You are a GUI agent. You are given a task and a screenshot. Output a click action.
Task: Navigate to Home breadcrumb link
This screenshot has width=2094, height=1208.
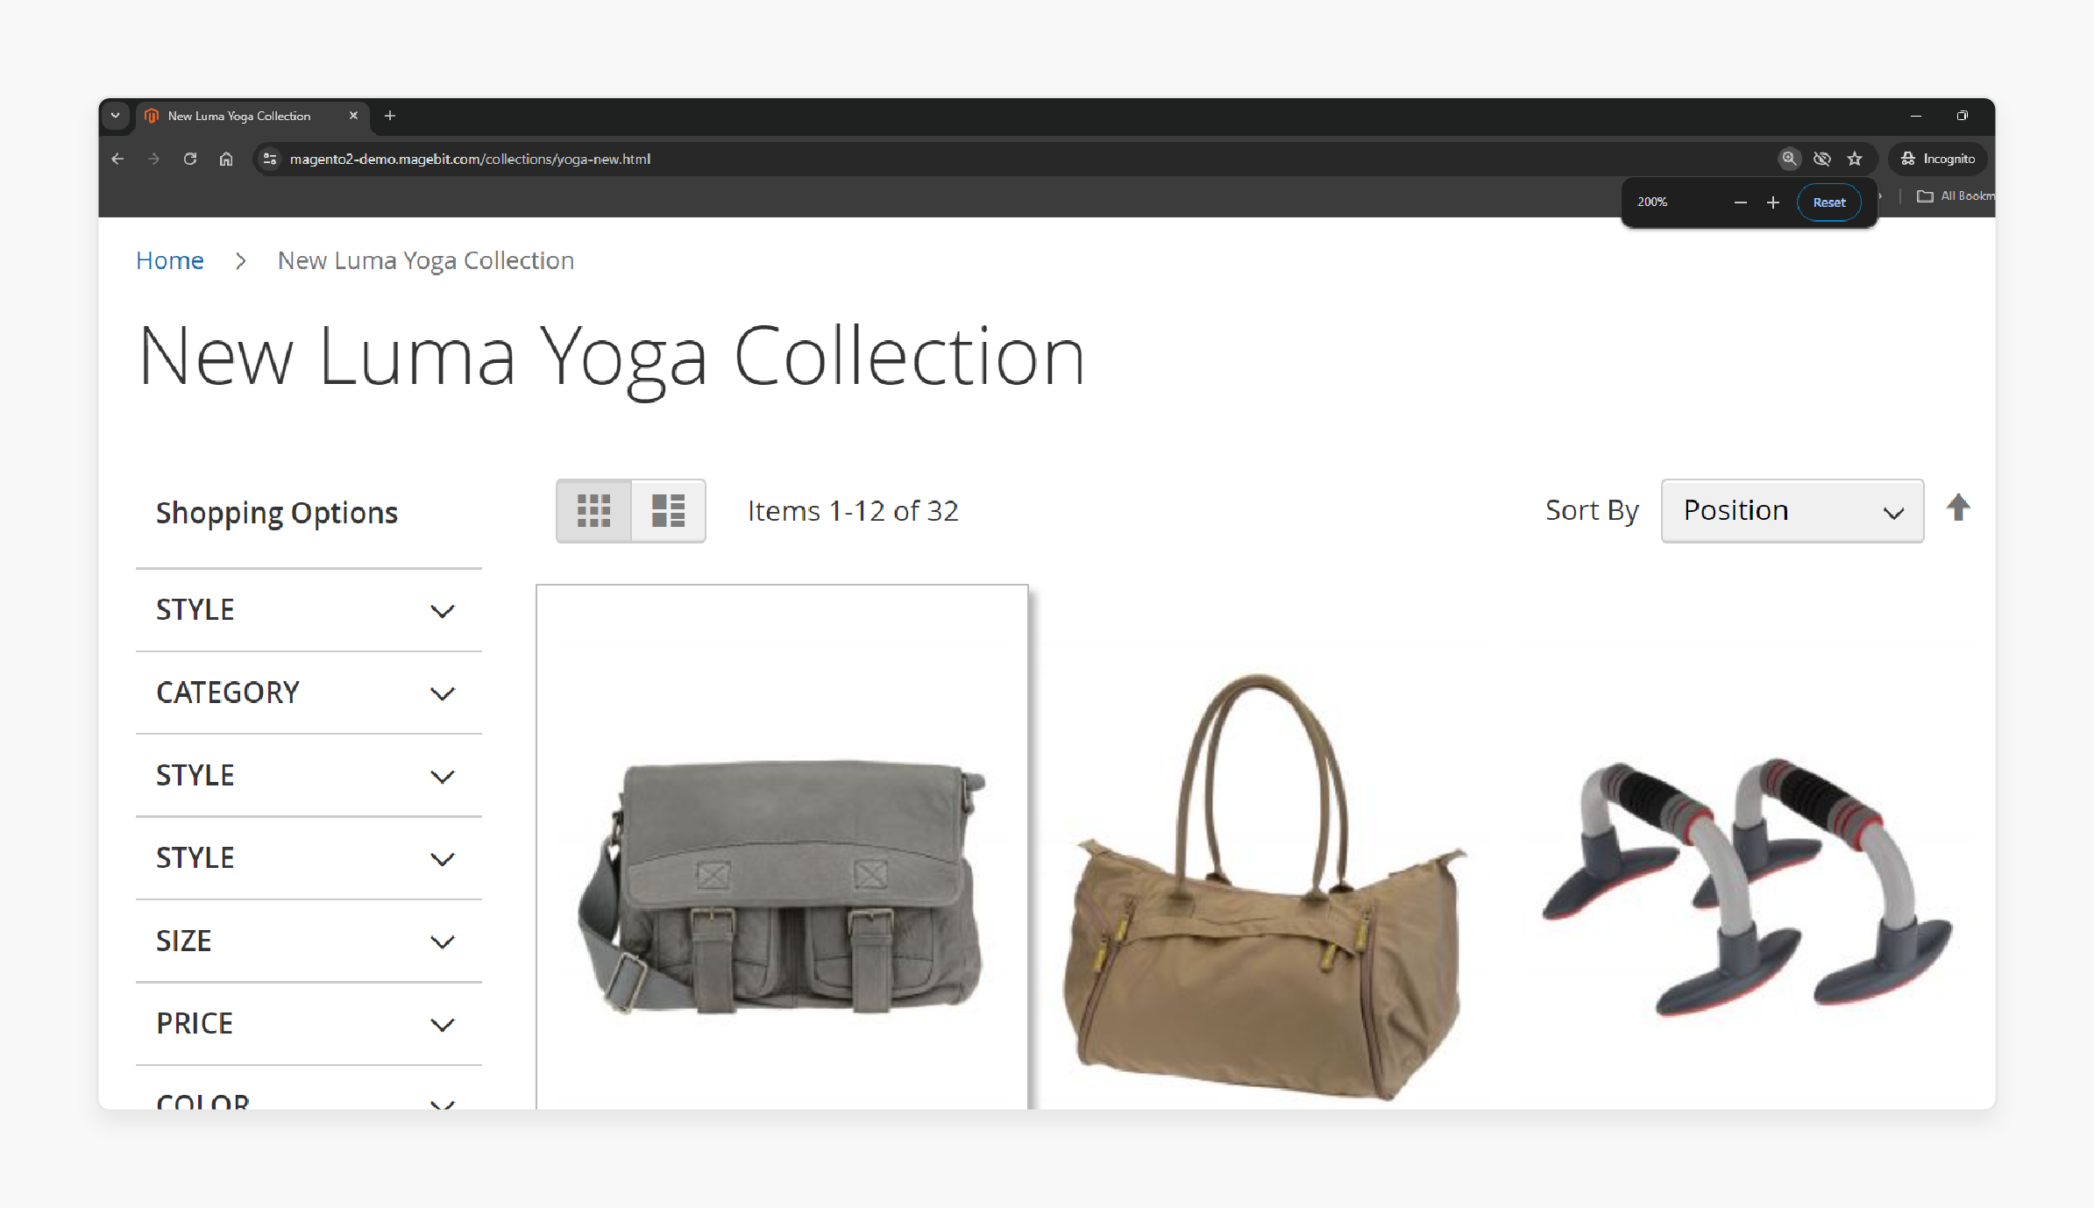tap(170, 260)
